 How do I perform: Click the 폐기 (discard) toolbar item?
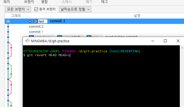pyautogui.click(x=89, y=2)
